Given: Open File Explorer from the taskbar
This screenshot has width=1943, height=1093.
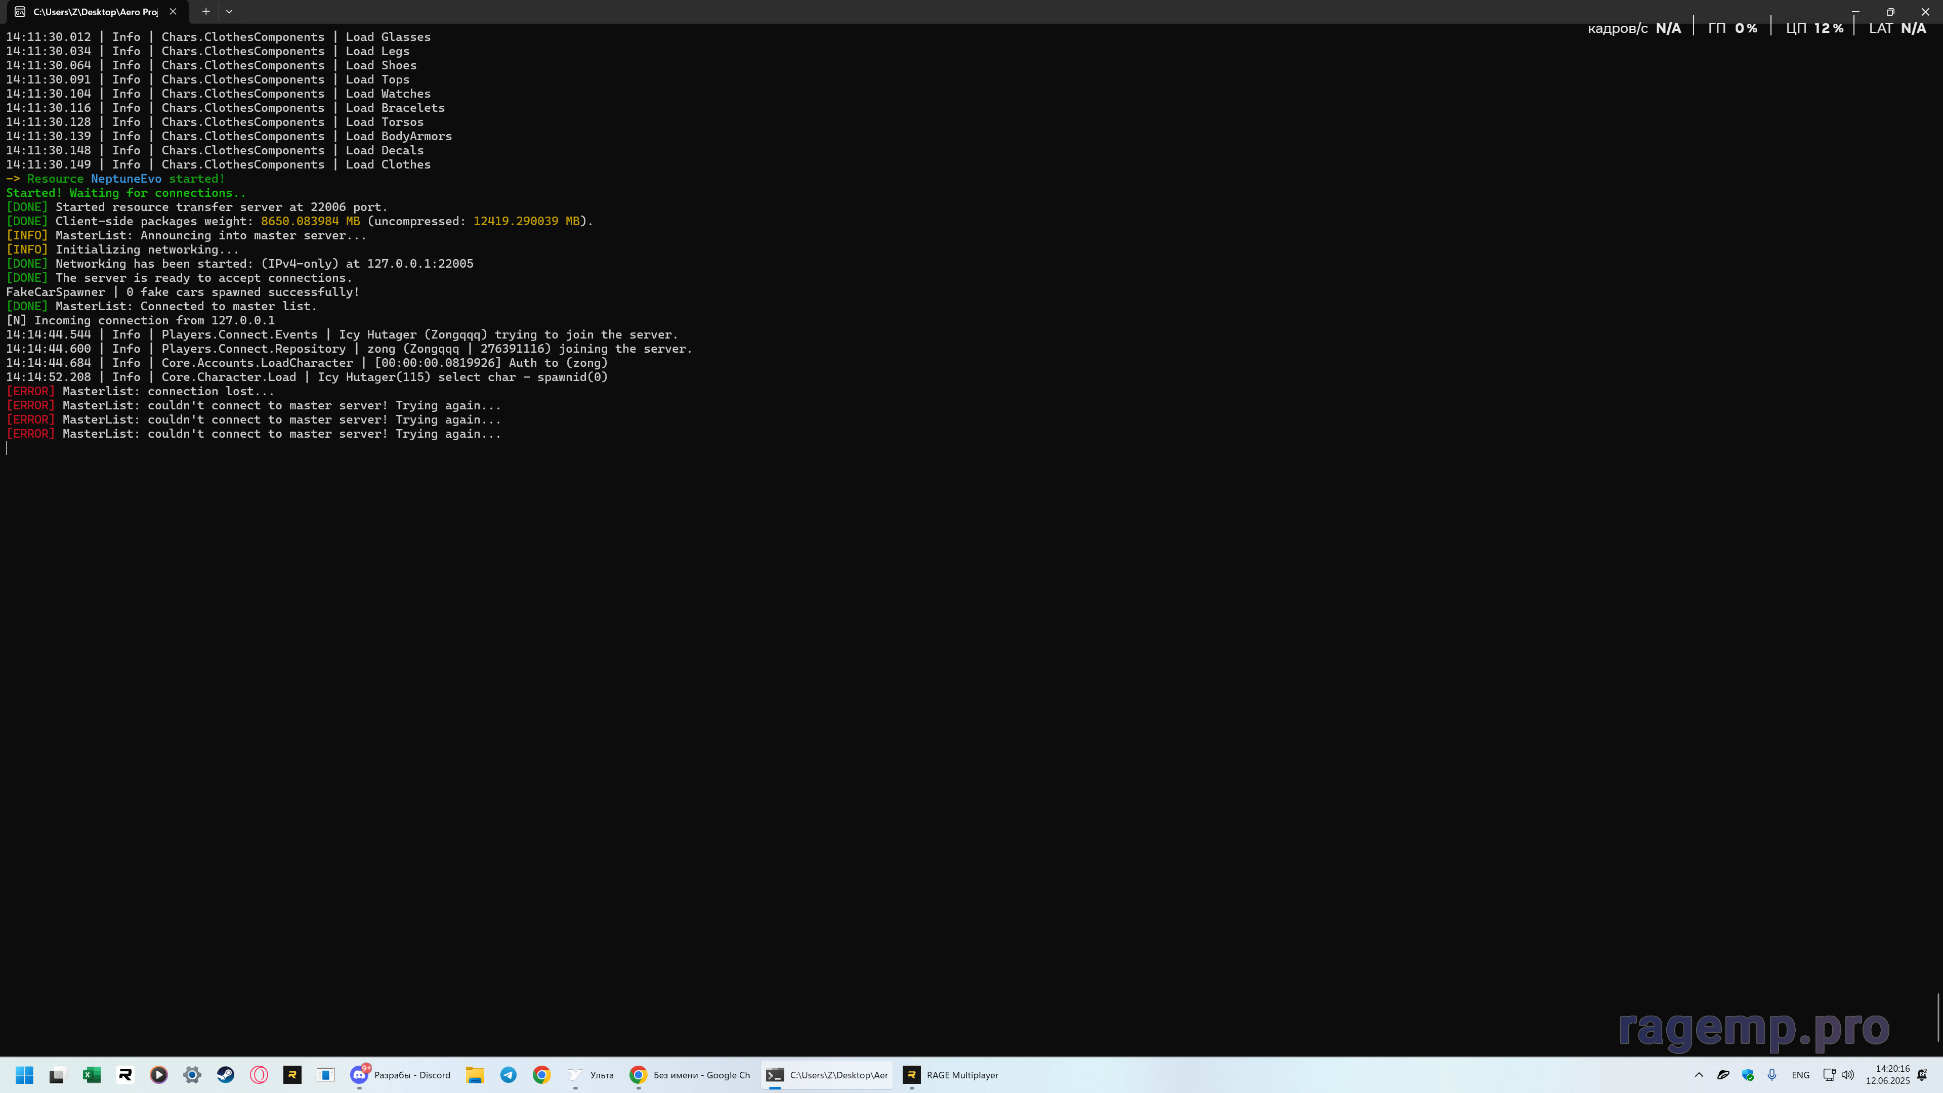Looking at the screenshot, I should 475,1075.
